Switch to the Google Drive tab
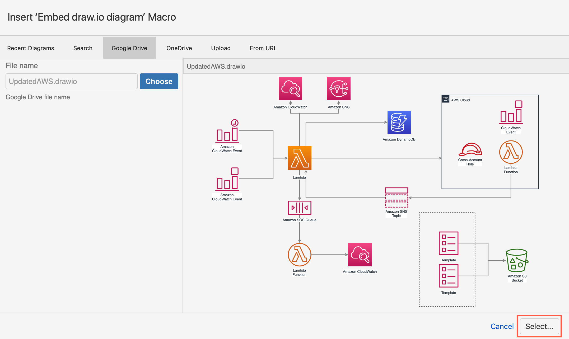The width and height of the screenshot is (569, 339). (x=129, y=48)
